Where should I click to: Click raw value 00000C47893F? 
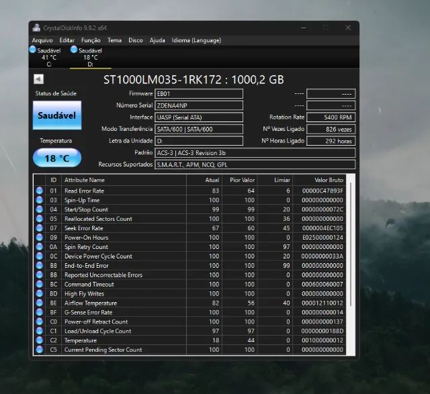[x=322, y=191]
